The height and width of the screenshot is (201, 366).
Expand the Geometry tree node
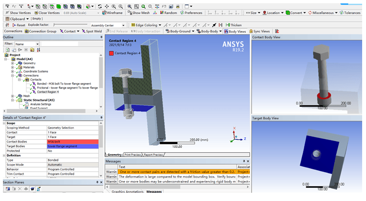(13, 63)
